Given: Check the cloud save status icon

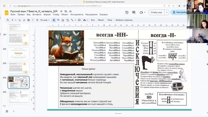Looking at the screenshot, I should [70, 11].
